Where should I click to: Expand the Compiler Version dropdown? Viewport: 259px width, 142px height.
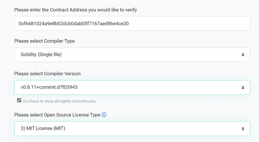tap(132, 87)
